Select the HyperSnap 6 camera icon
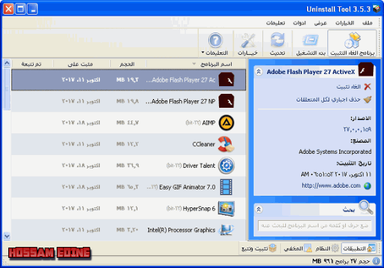 pyautogui.click(x=226, y=209)
